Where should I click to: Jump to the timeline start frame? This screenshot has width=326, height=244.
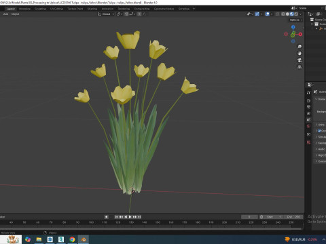coord(116,217)
